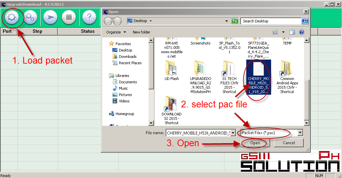Viewport: 342px width, 178px height.
Task: Open the File name dropdown arrow
Action: click(x=233, y=133)
